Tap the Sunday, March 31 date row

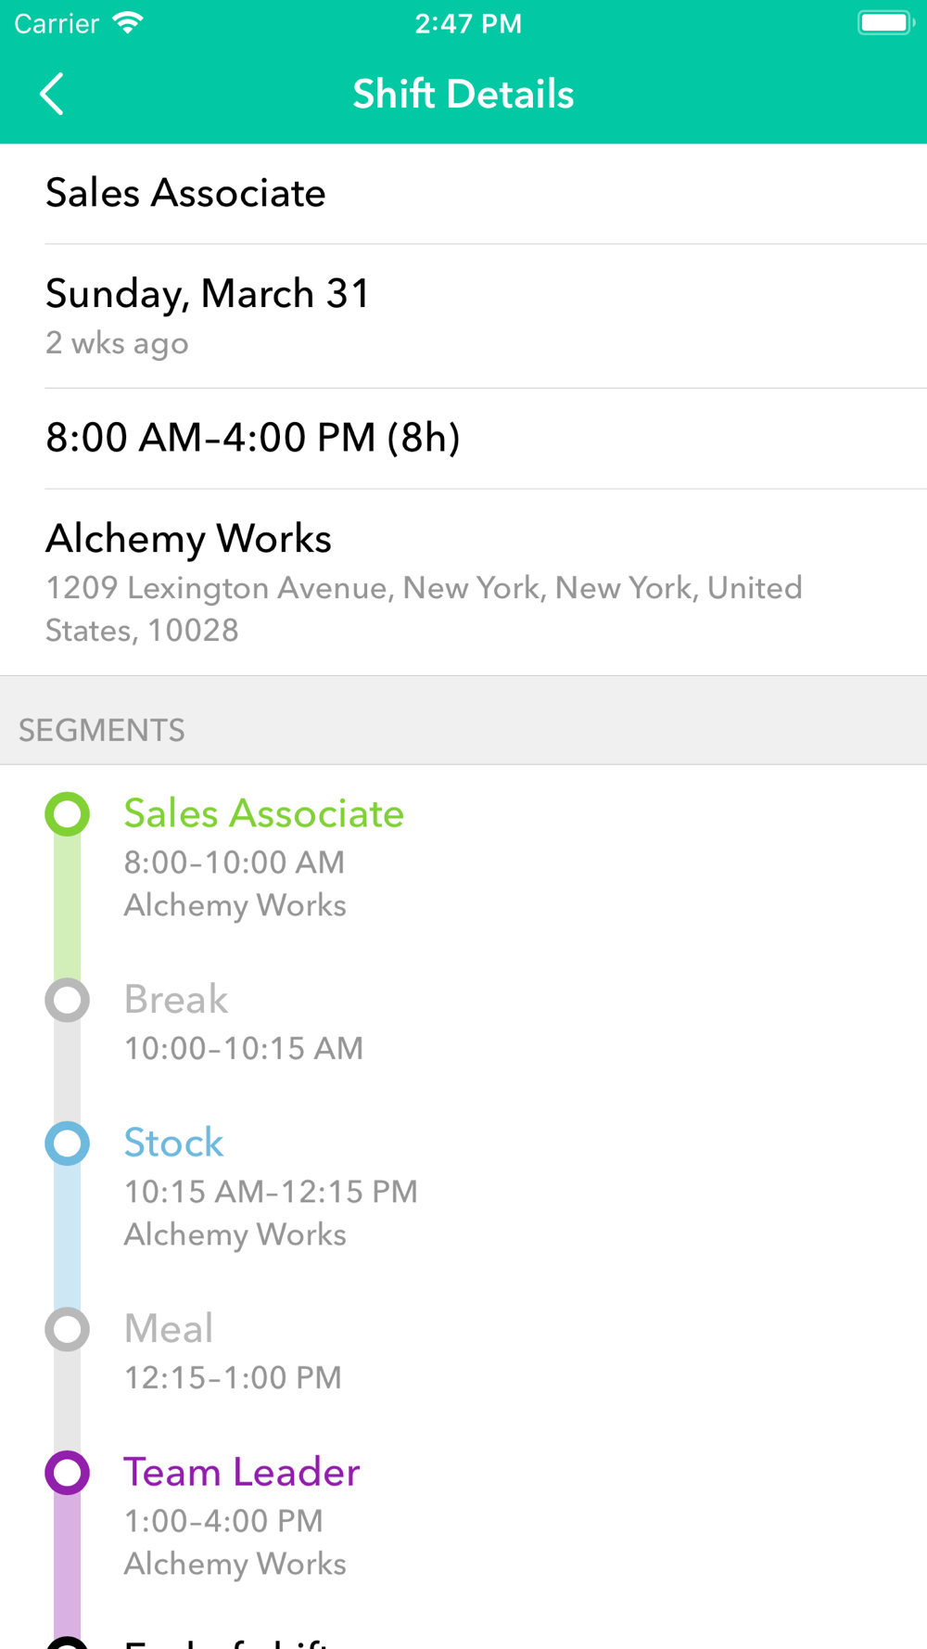click(463, 316)
